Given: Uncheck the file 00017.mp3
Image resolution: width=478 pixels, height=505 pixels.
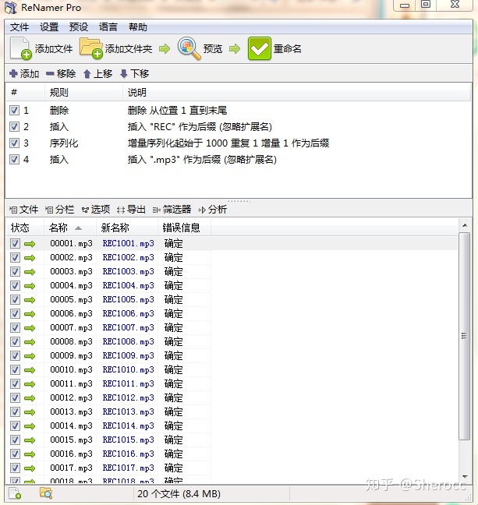Looking at the screenshot, I should (15, 468).
